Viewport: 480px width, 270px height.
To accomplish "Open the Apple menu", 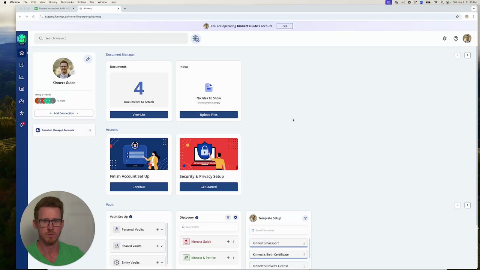I will pos(5,2).
